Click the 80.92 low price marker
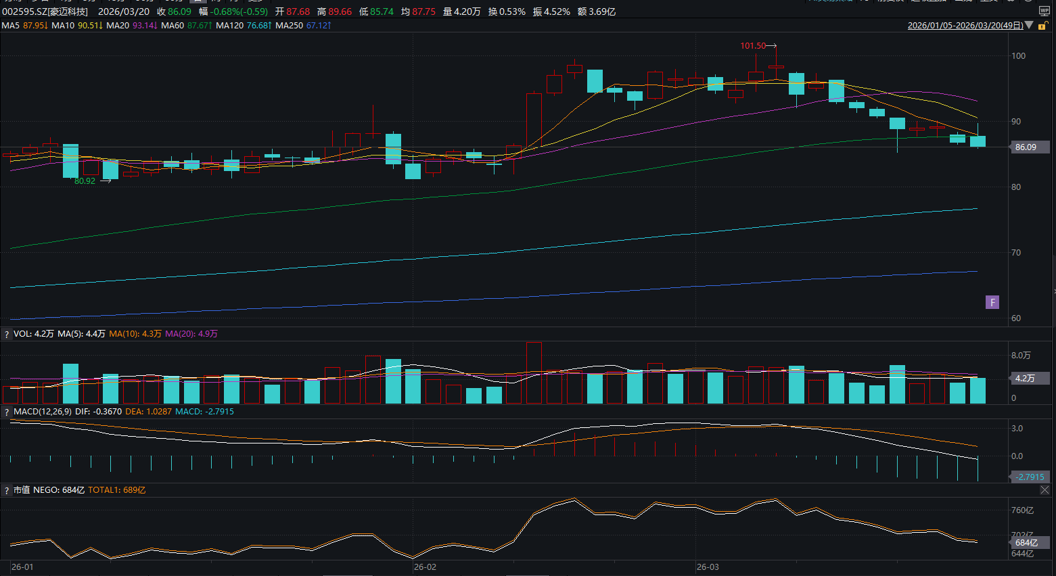This screenshot has width=1056, height=576. pyautogui.click(x=85, y=181)
